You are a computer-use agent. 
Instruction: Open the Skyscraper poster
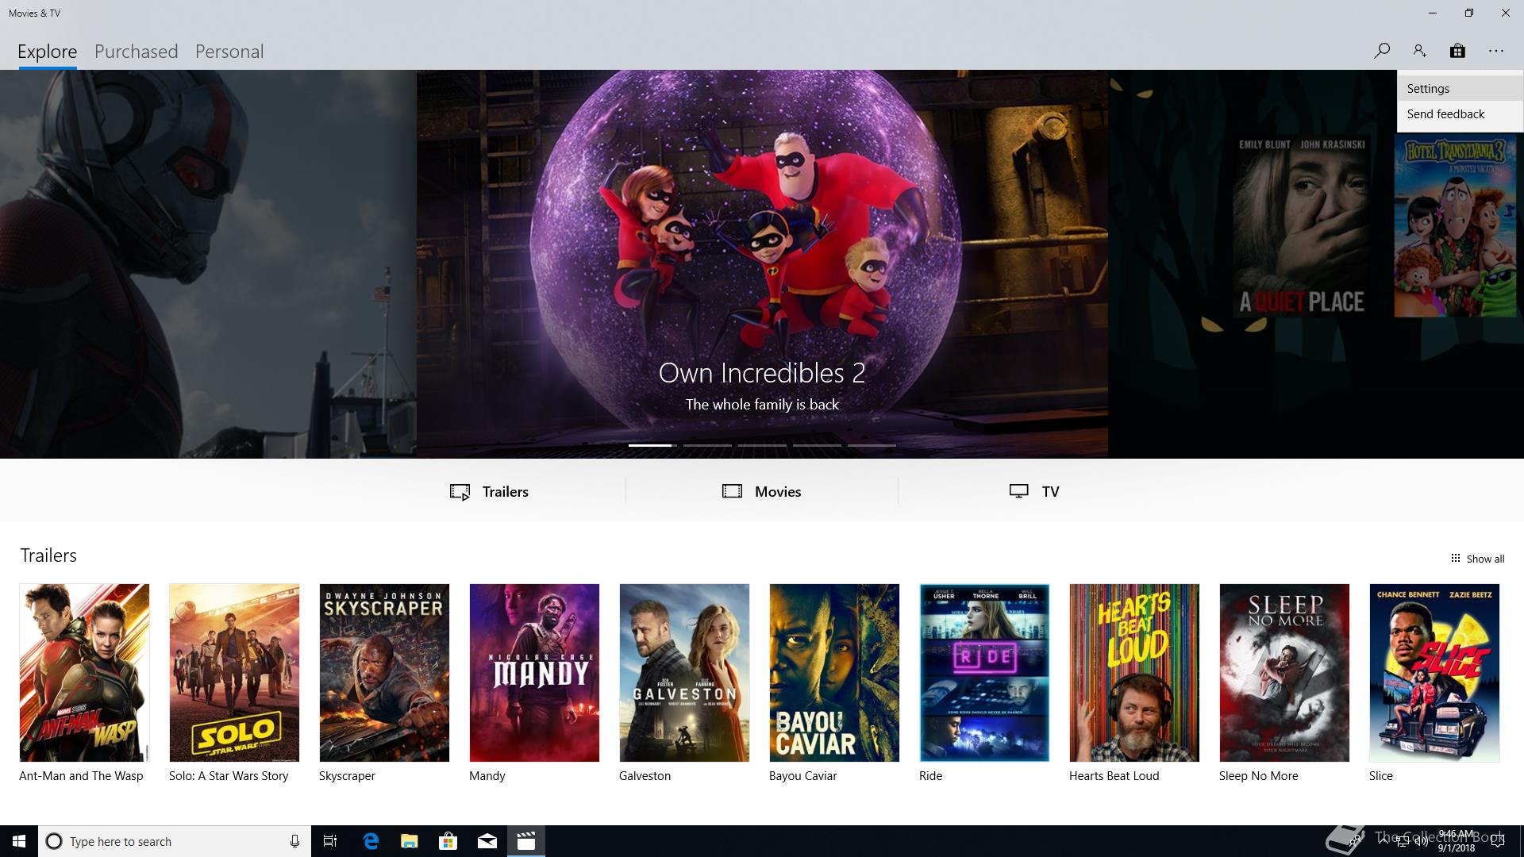click(x=384, y=673)
